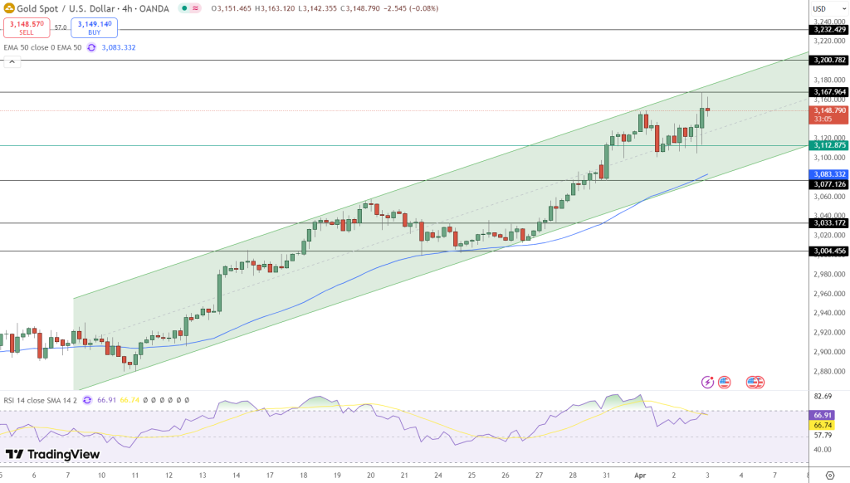Click the 3,167.964 horizontal line label
850x483 pixels.
pos(829,92)
